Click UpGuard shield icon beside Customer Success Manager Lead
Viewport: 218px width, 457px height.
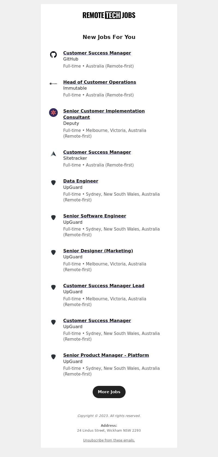coord(53,287)
